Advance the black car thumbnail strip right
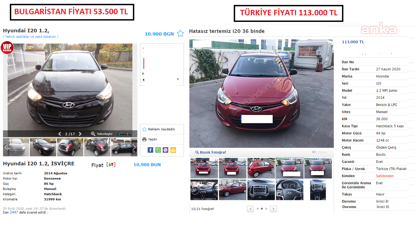This screenshot has height=228, width=419. [134, 147]
